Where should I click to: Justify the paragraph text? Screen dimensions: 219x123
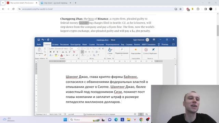92,52
